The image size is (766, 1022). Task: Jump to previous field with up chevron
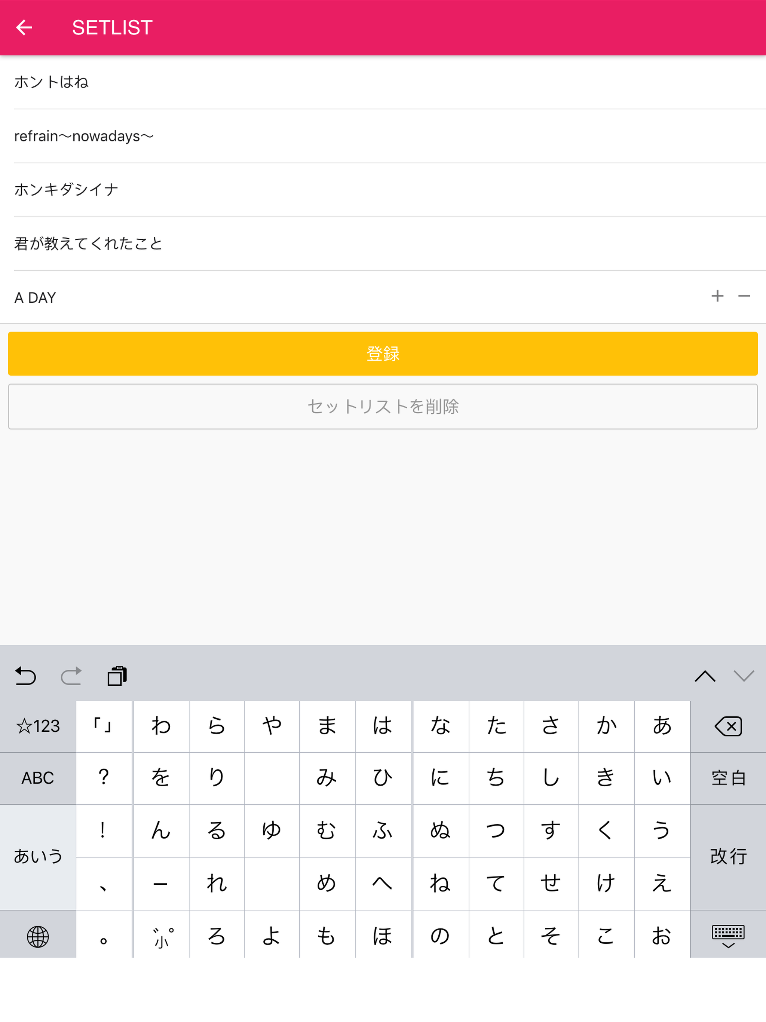coord(705,676)
